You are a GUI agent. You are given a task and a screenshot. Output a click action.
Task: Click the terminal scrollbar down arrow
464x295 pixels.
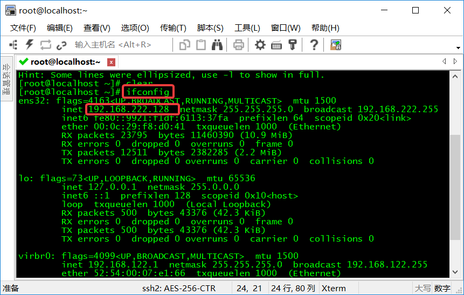pos(455,272)
